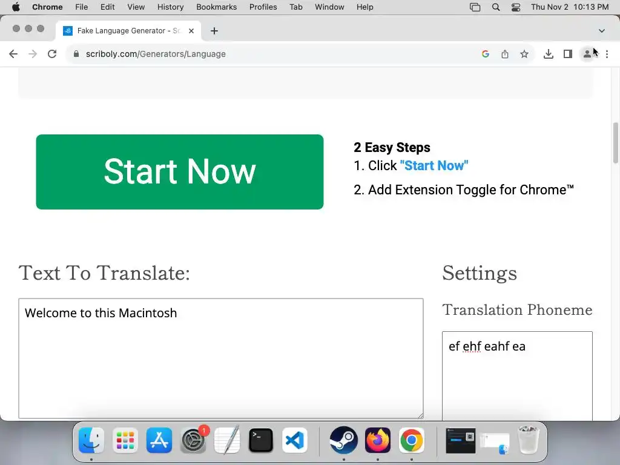
Task: Click the date and time in menu bar
Action: (x=570, y=7)
